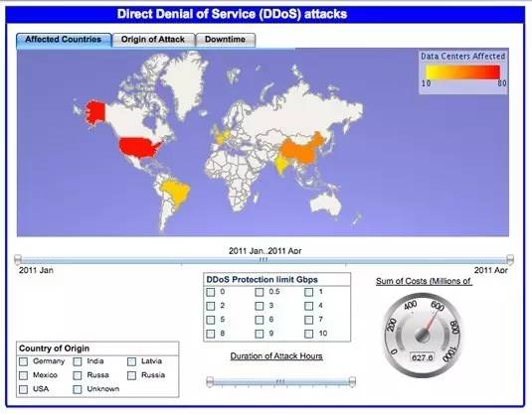
Task: Tick the Unknown origin checkbox
Action: [78, 389]
